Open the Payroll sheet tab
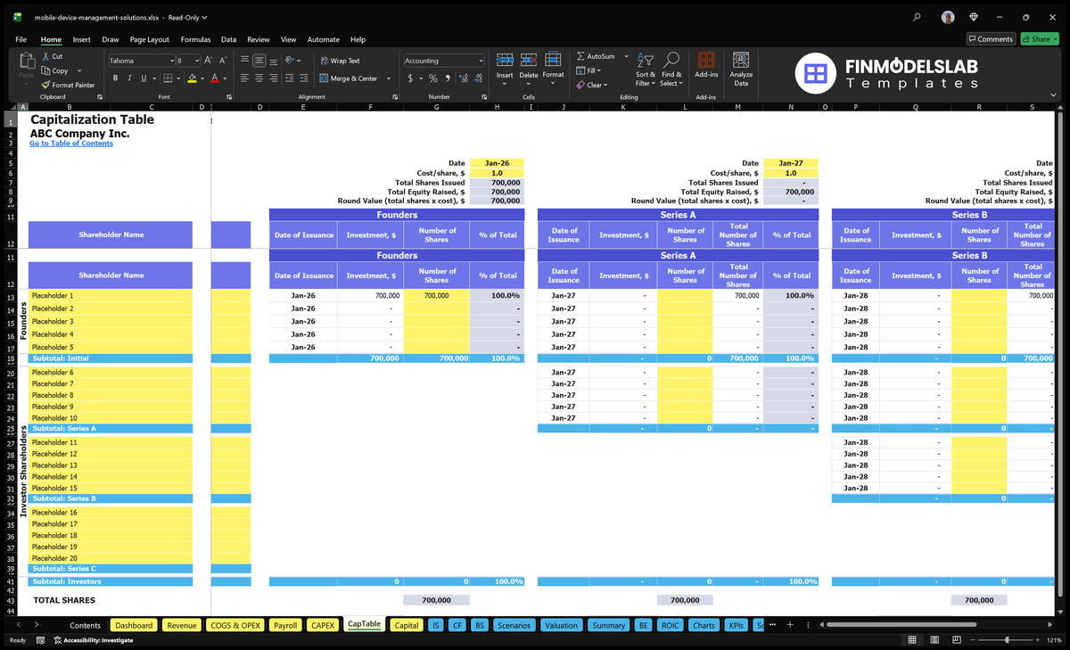The width and height of the screenshot is (1070, 650). click(285, 625)
